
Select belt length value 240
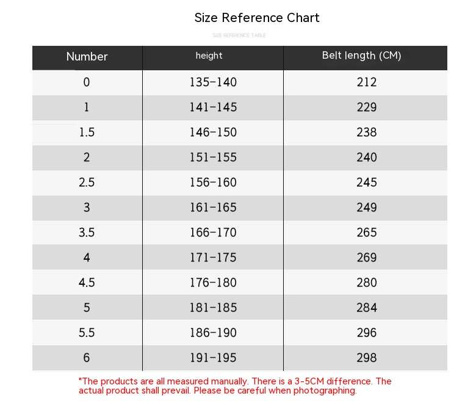click(x=367, y=157)
